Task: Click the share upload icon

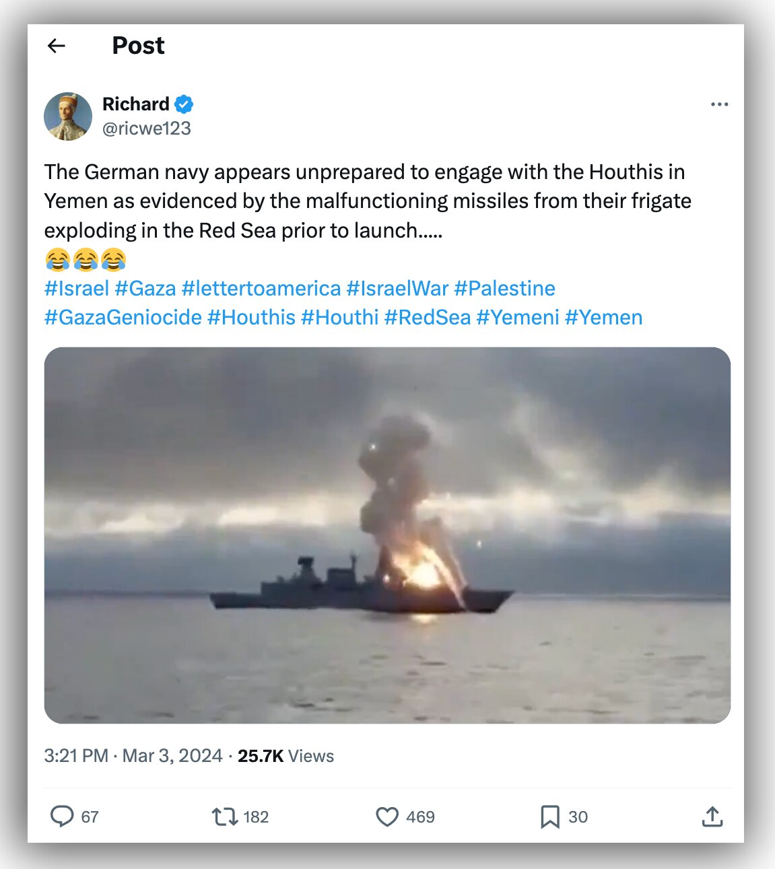Action: 712,816
